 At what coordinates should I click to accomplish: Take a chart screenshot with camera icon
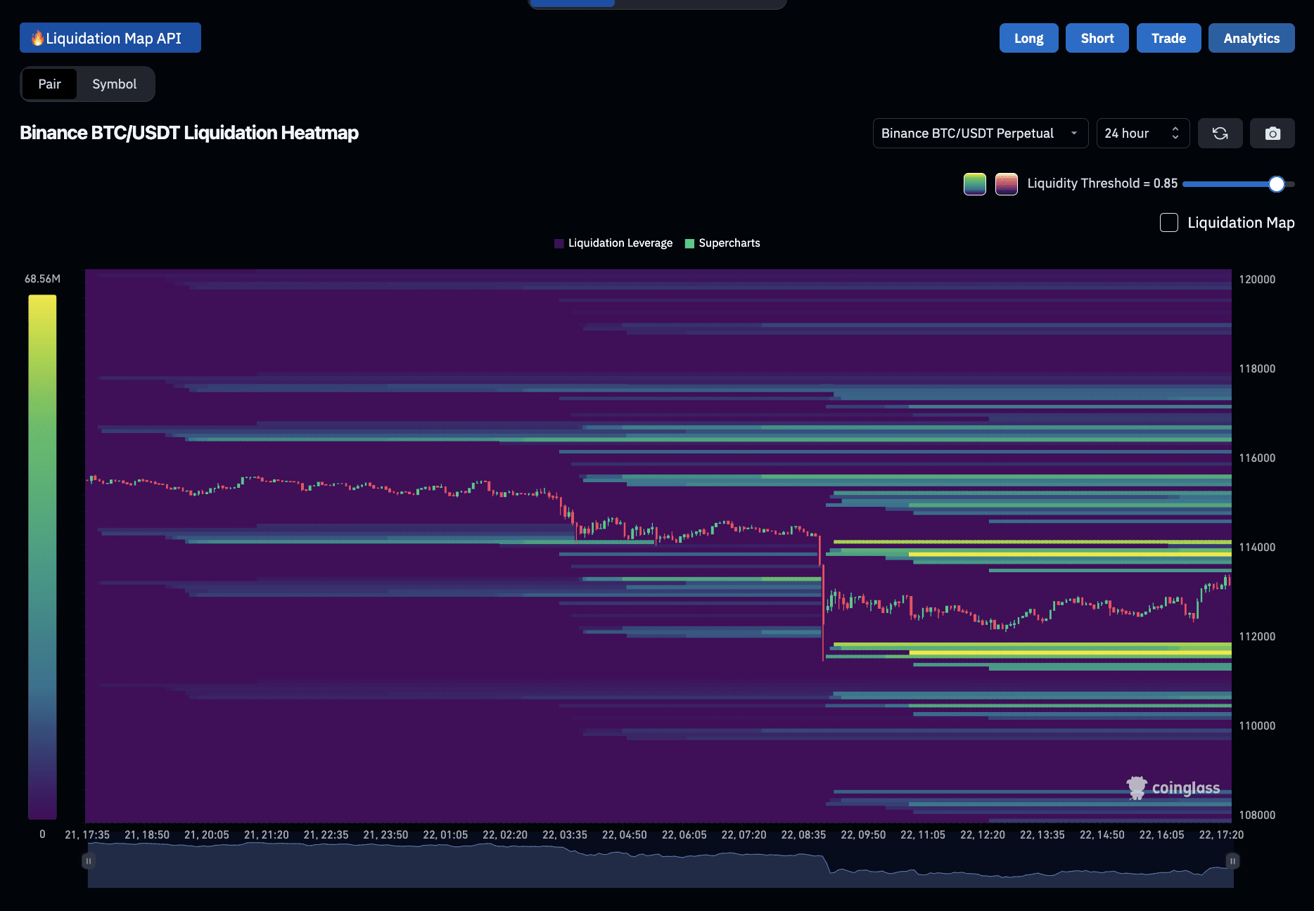click(1272, 134)
